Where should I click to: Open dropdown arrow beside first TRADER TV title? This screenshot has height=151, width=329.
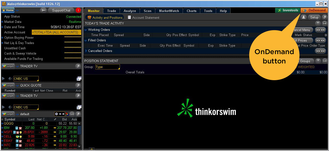coord(18,66)
